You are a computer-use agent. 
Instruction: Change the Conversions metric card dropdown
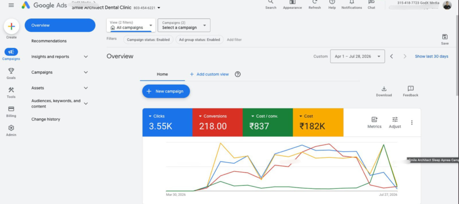point(213,116)
